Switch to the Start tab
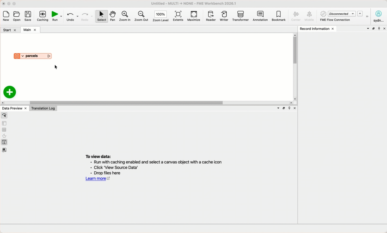The image size is (387, 233). tap(7, 30)
